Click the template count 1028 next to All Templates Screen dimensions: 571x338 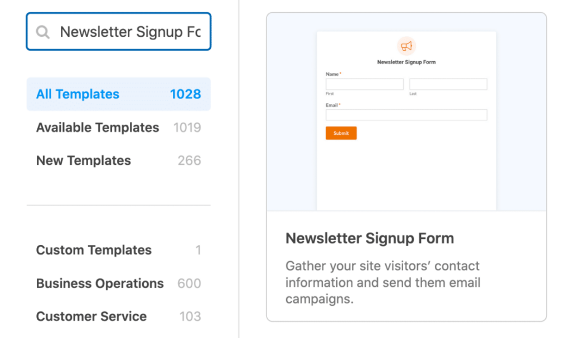pyautogui.click(x=186, y=94)
